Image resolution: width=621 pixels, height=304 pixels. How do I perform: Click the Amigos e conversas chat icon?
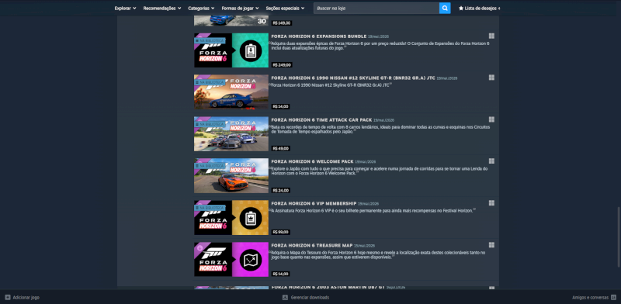point(613,297)
